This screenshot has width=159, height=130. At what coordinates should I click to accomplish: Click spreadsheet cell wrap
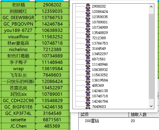coord(18,69)
